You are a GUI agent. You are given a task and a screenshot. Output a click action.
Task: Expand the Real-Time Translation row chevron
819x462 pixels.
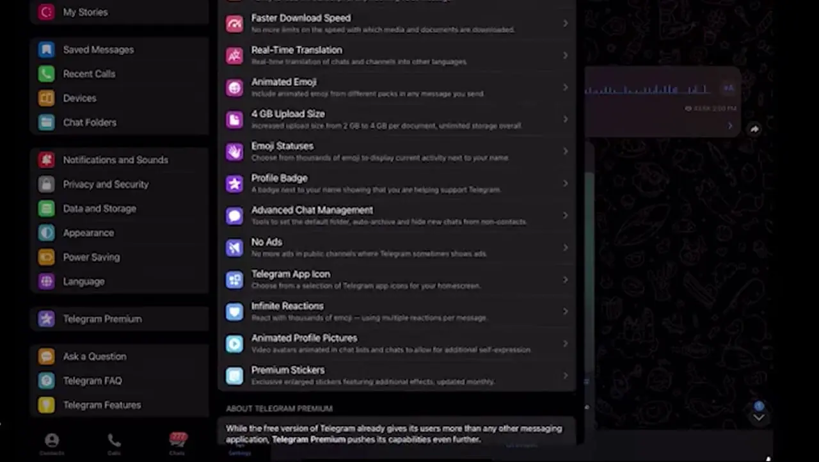pos(566,56)
